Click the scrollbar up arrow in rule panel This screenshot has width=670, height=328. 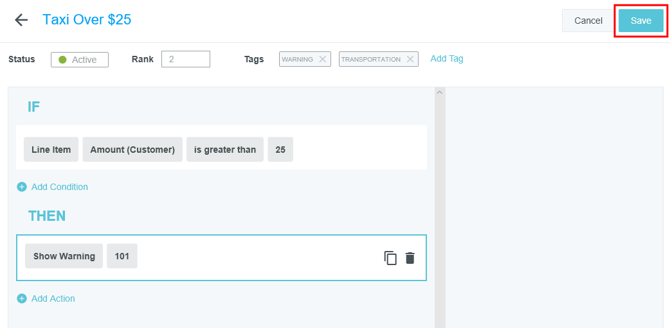tap(440, 92)
